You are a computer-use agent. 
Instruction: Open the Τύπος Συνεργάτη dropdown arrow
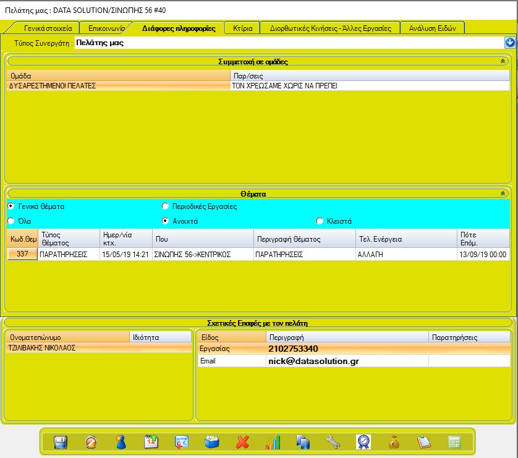[x=509, y=43]
